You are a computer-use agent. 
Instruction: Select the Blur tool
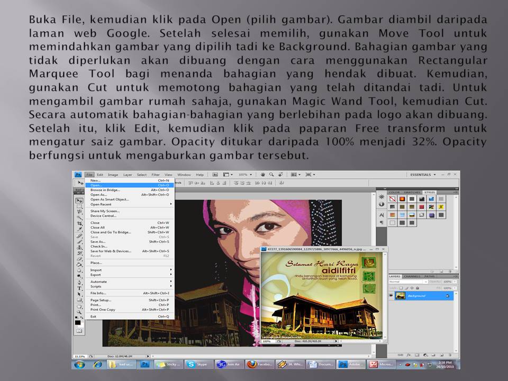(79, 269)
